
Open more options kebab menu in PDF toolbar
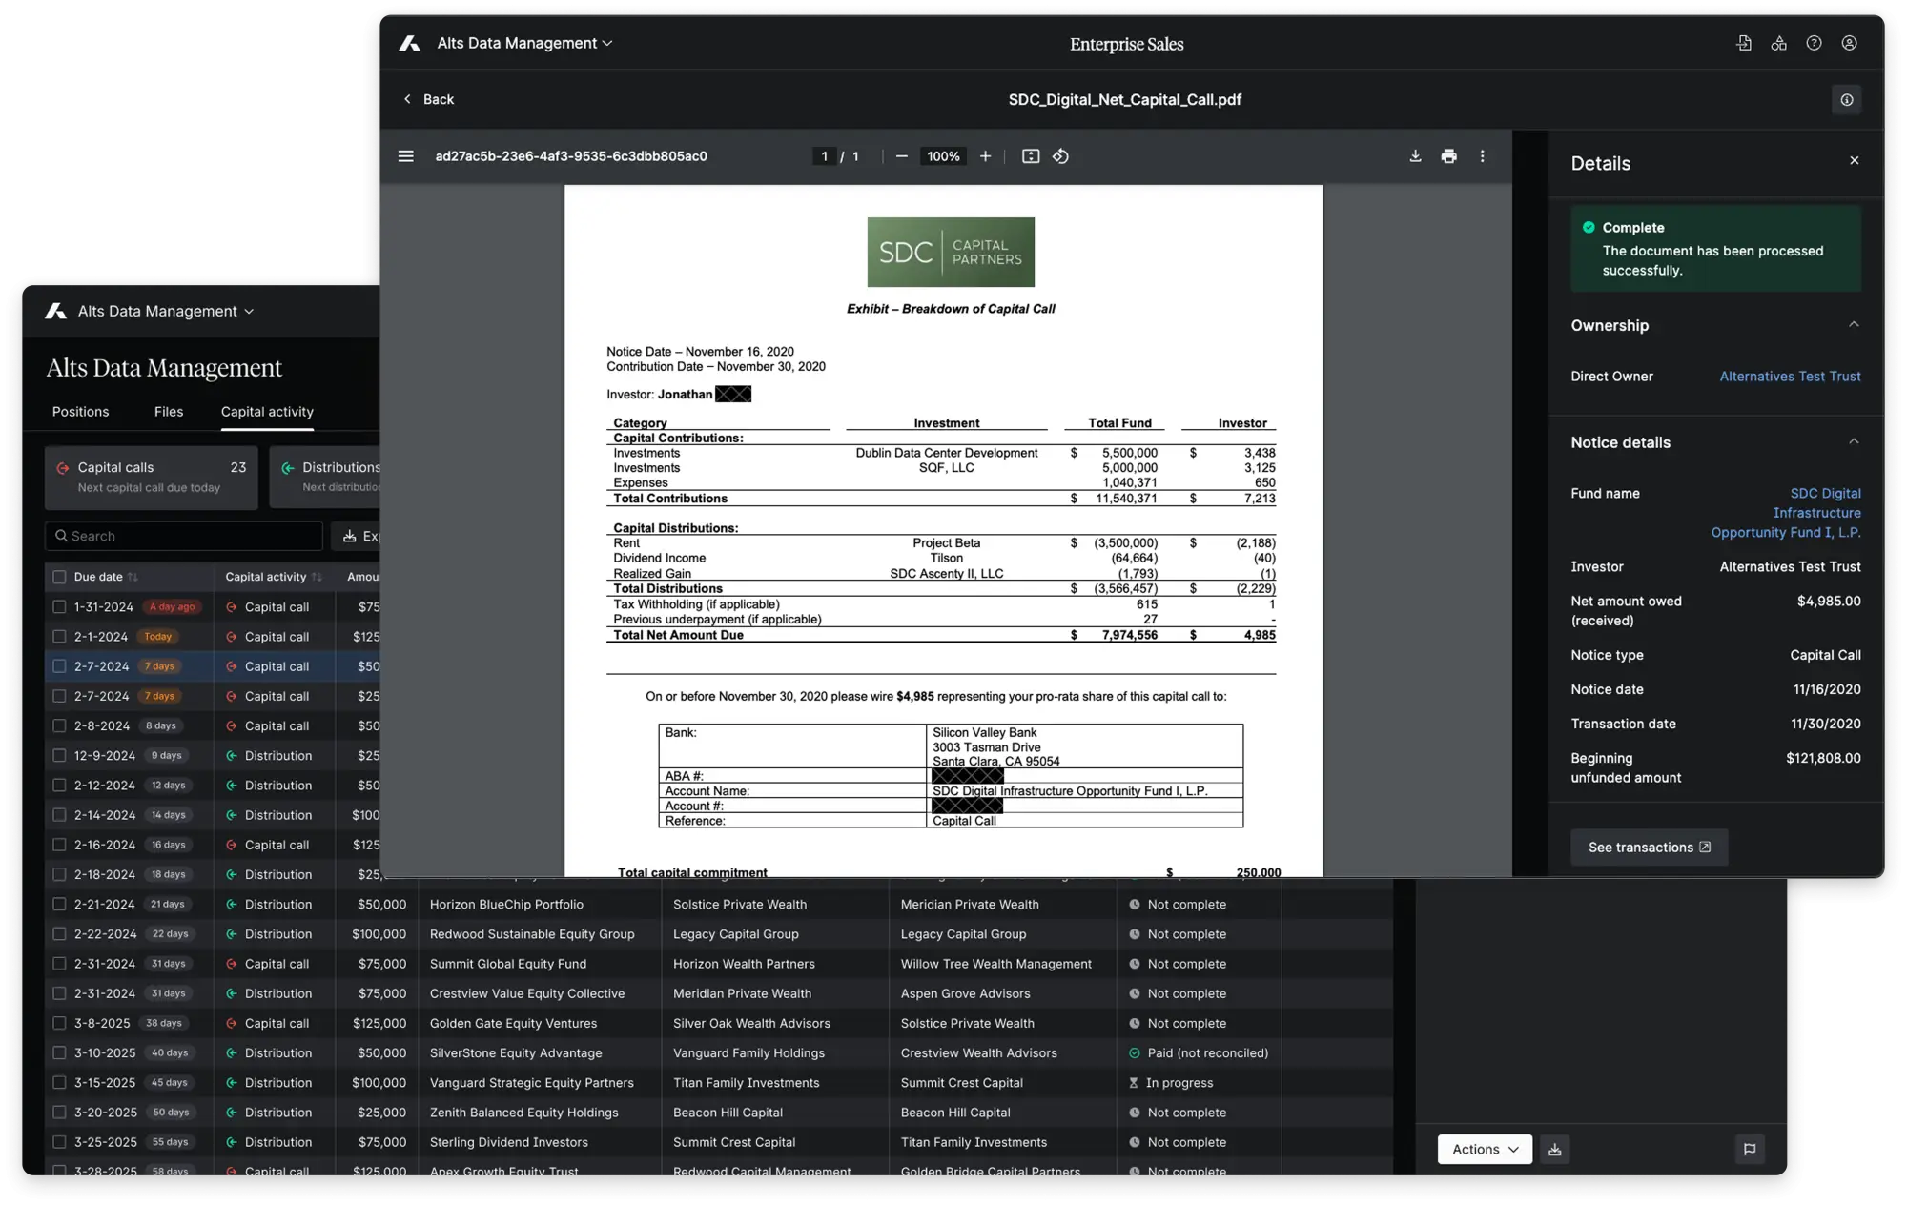(1482, 156)
